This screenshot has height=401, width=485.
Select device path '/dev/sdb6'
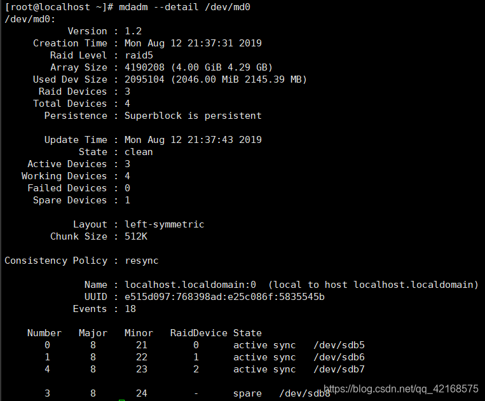tap(339, 357)
